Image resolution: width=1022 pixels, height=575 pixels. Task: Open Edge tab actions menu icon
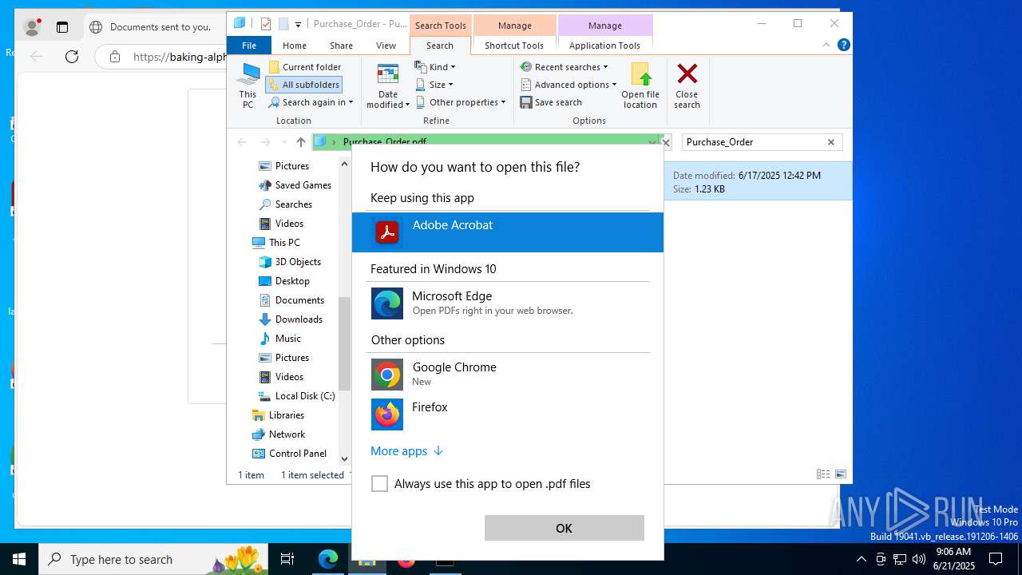tap(62, 27)
